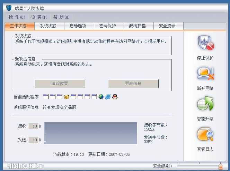The width and height of the screenshot is (230, 171).
Task: Switch to the 工作状态 tab
Action: (x=19, y=26)
